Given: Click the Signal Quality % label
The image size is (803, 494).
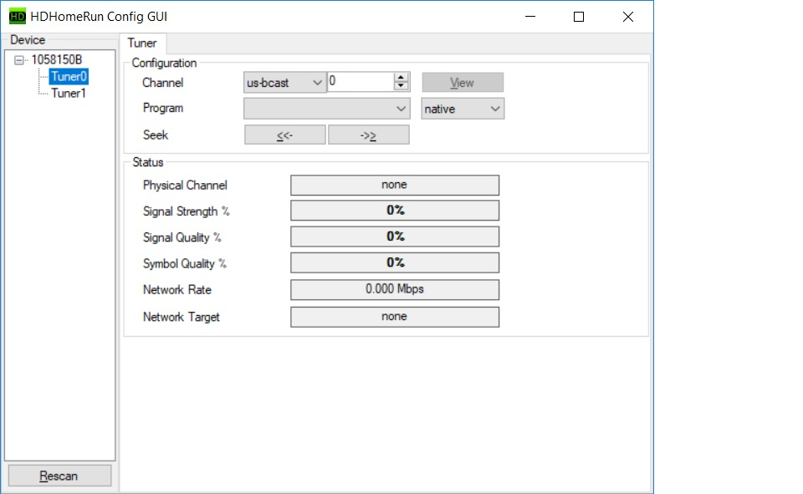Looking at the screenshot, I should click(x=182, y=237).
